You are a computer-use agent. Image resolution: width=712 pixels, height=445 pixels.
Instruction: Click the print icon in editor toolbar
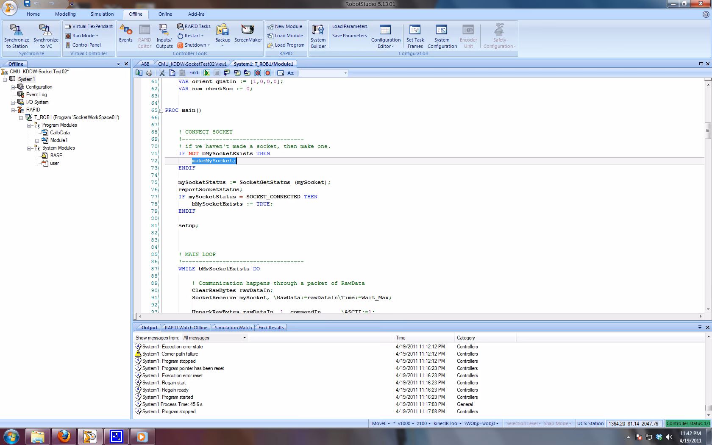click(x=149, y=73)
